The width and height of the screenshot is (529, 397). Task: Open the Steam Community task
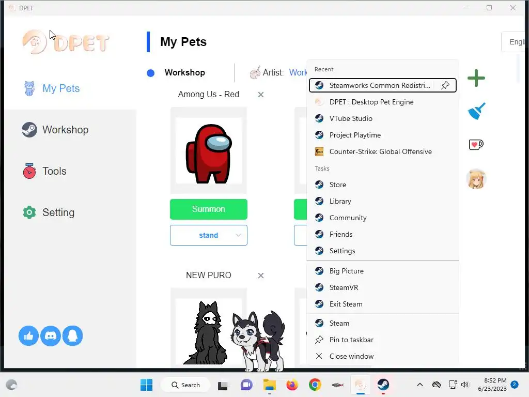point(383,218)
